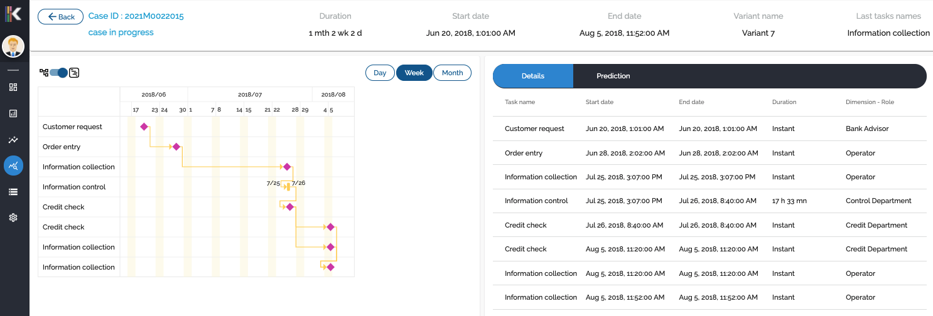Screen dimensions: 933x316
Task: Click the Customer request diamond marker
Action: tap(144, 127)
